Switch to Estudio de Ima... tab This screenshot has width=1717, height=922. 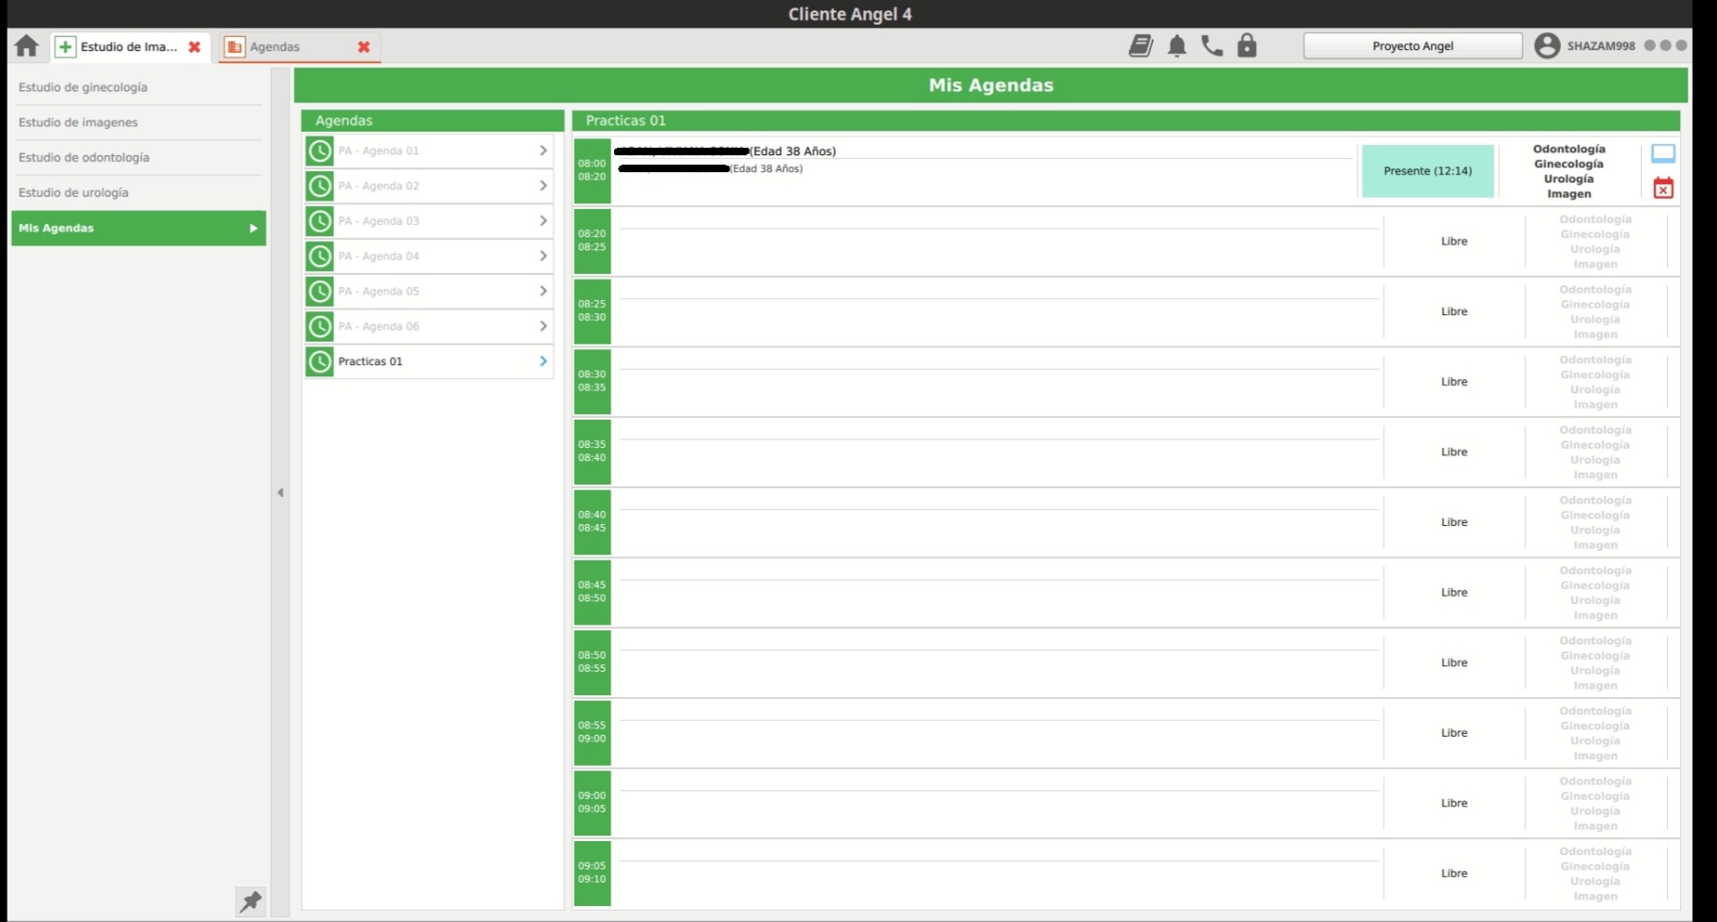129,46
